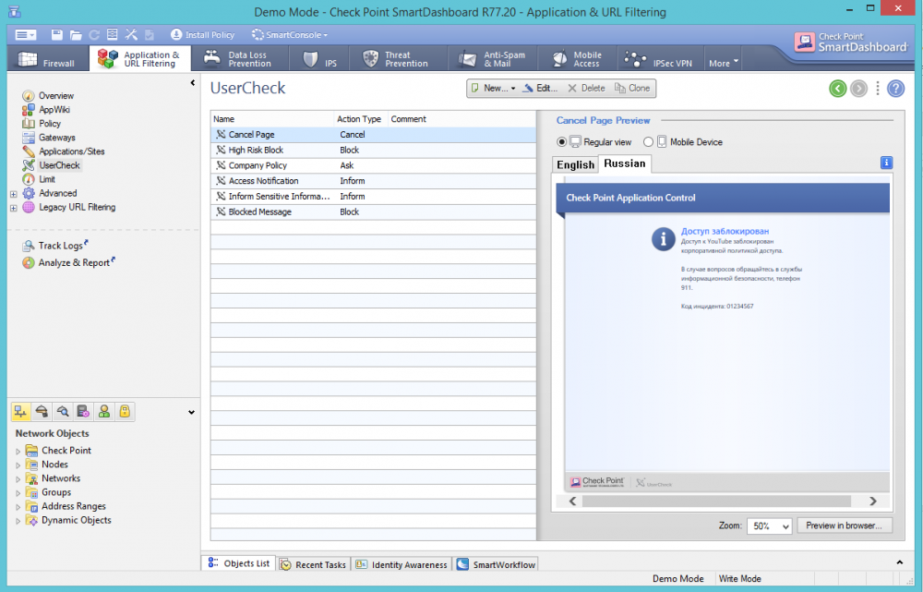Click Preview in browser... button

845,526
